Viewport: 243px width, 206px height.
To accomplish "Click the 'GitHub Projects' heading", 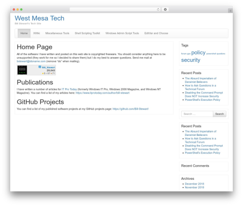I will pos(40,102).
